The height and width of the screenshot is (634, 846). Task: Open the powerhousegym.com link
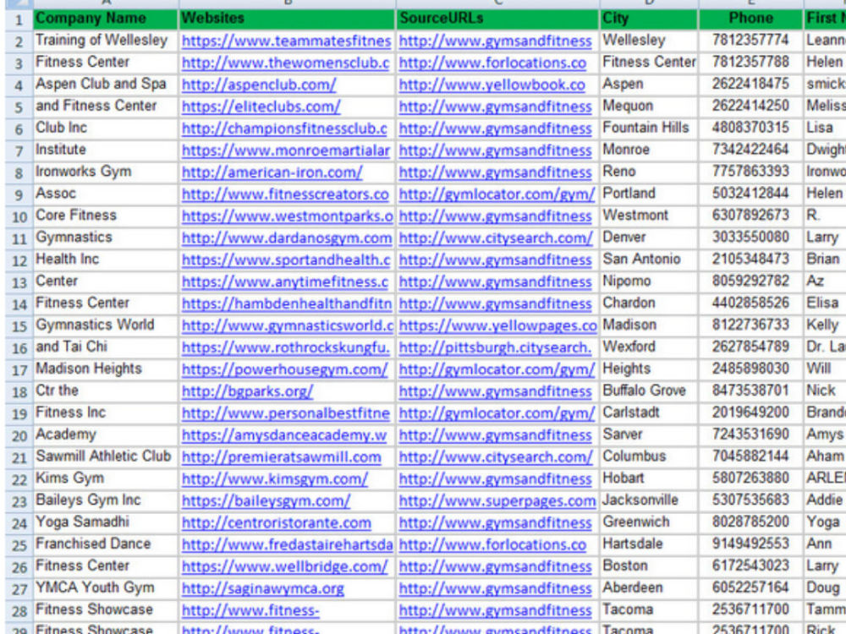pyautogui.click(x=284, y=369)
